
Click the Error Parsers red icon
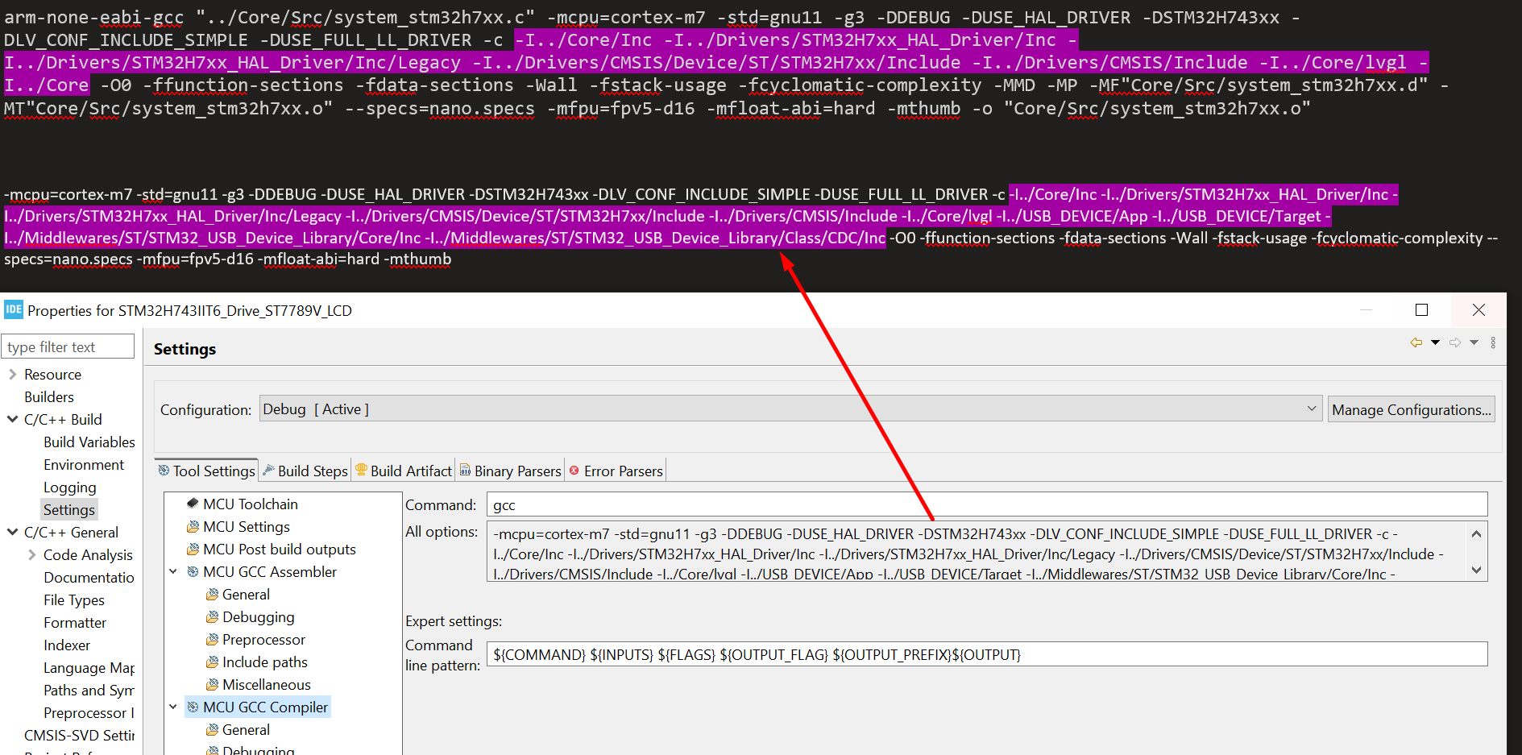tap(574, 470)
